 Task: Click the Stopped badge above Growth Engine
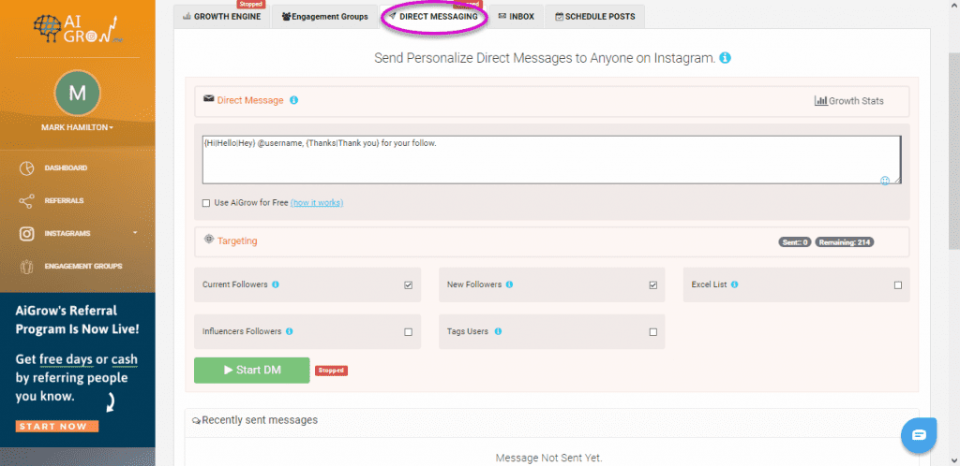click(251, 4)
